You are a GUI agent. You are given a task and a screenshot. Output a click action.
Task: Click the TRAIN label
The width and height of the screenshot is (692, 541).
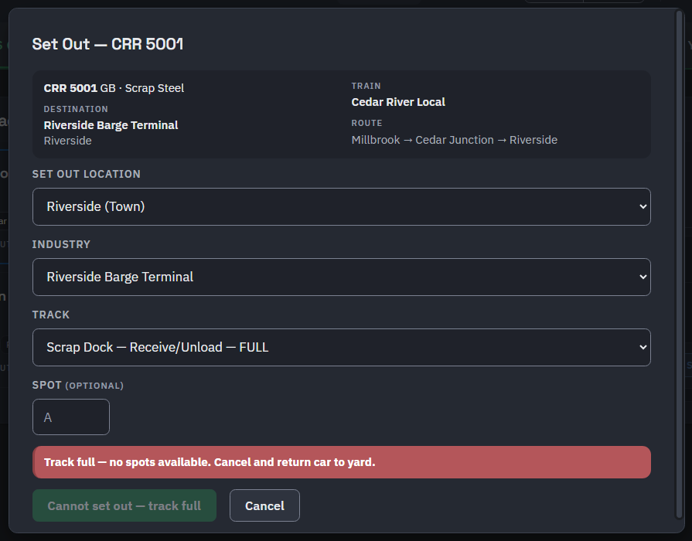(366, 86)
